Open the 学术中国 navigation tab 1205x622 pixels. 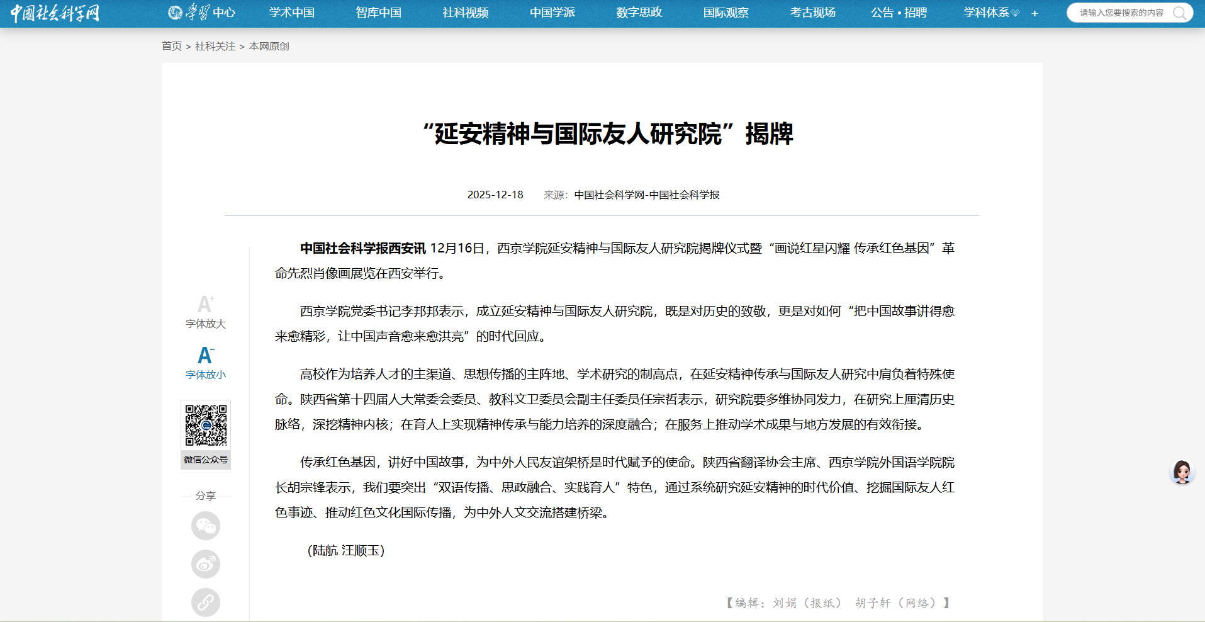pos(292,13)
